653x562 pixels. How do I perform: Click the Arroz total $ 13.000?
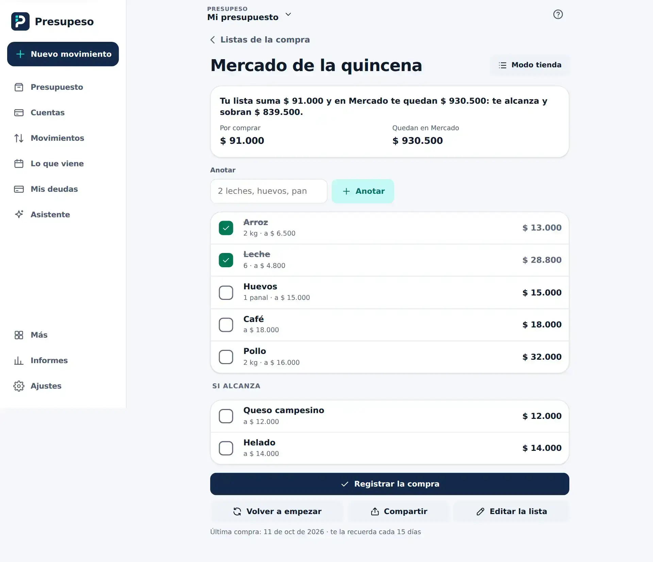click(x=542, y=228)
